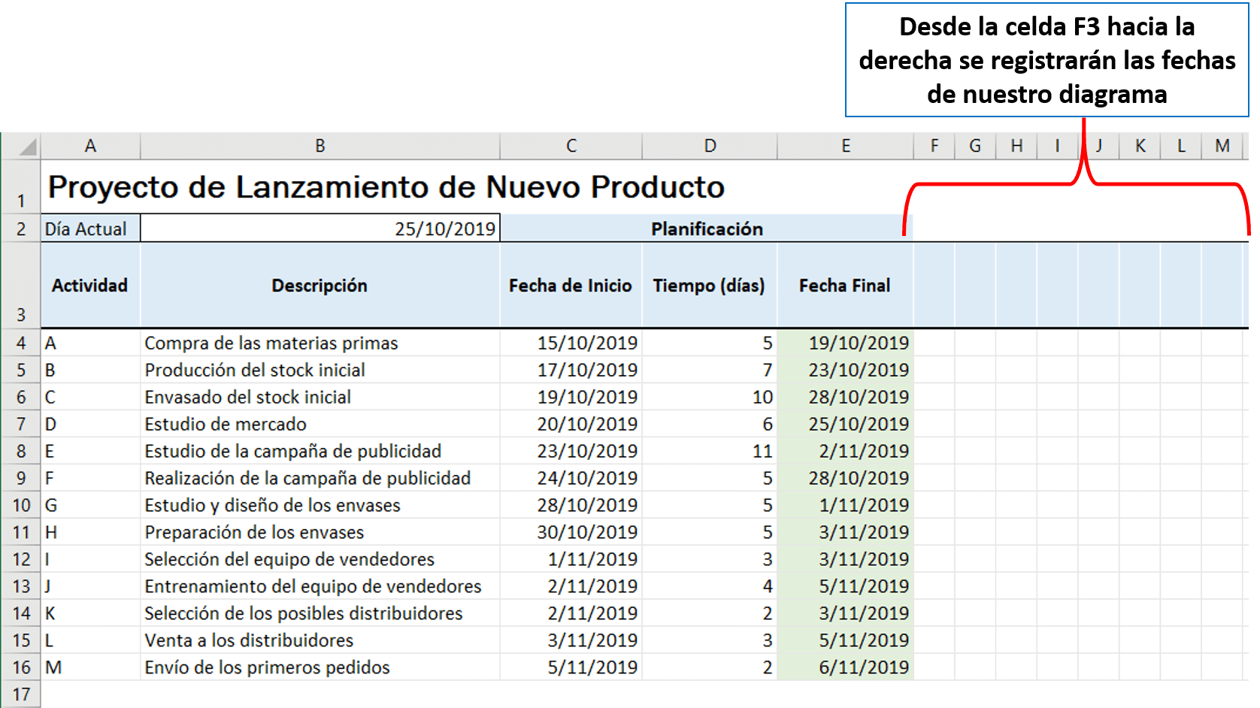This screenshot has width=1260, height=708.
Task: Click start date 1/11/2019
Action: click(x=571, y=559)
